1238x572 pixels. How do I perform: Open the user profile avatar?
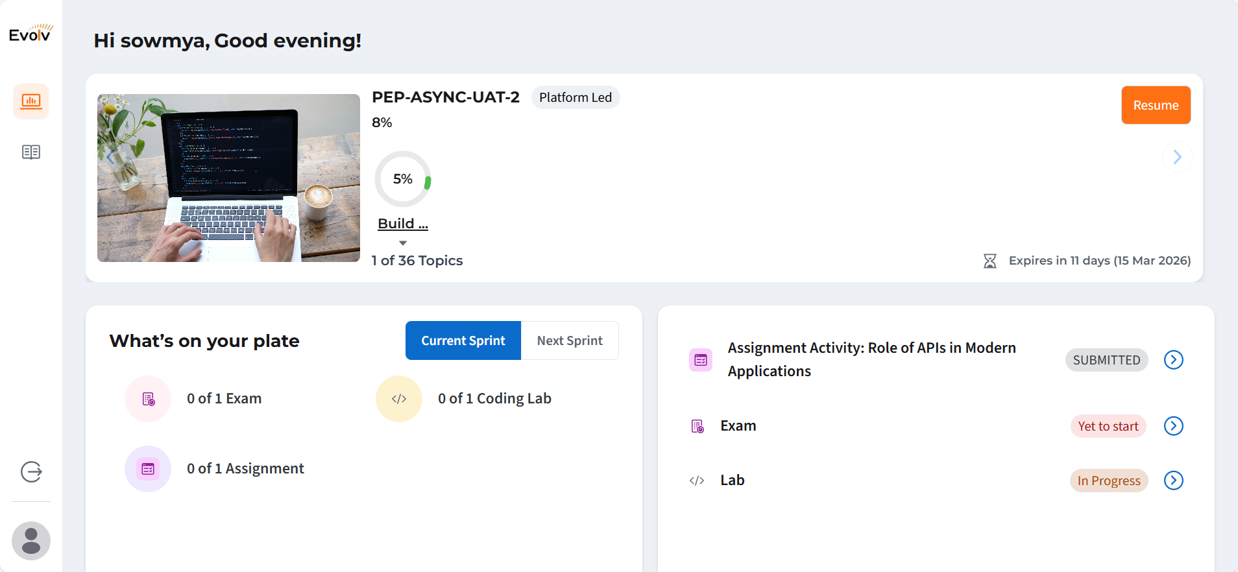[x=31, y=540]
